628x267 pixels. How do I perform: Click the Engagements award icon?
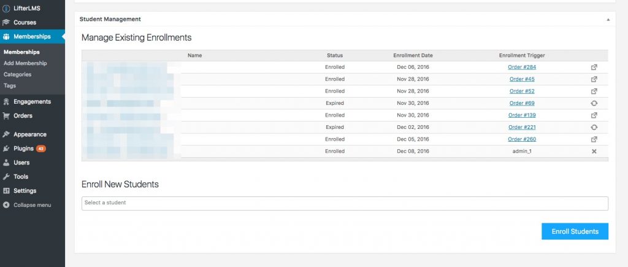[6, 102]
